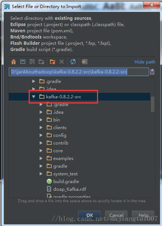
Task: Open recent paths history icon beside path field
Action: coord(152,72)
